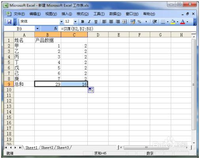
Task: Click the Save floppy disk icon
Action: (9, 22)
